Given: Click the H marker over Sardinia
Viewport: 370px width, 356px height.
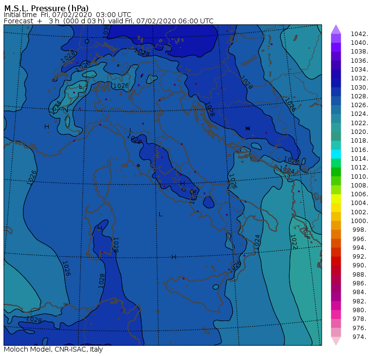Looking at the screenshot, I should tap(100, 228).
